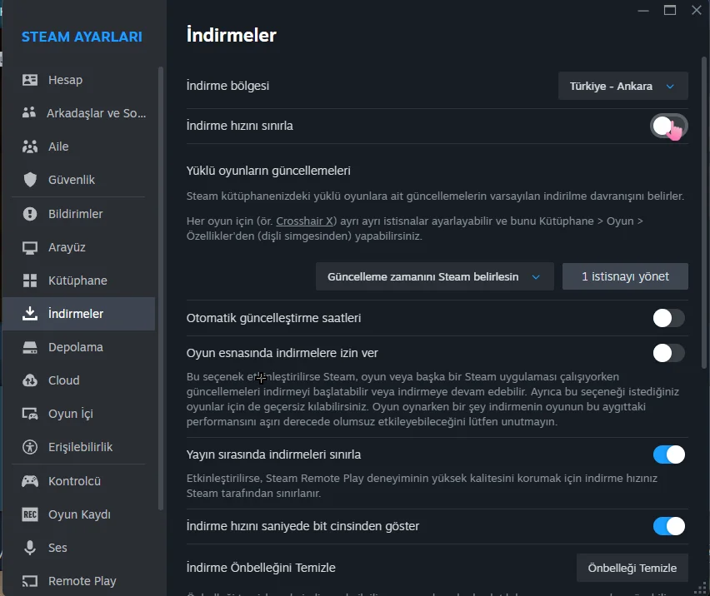This screenshot has width=710, height=596.
Task: Click the Depolama drive icon
Action: [x=30, y=347]
